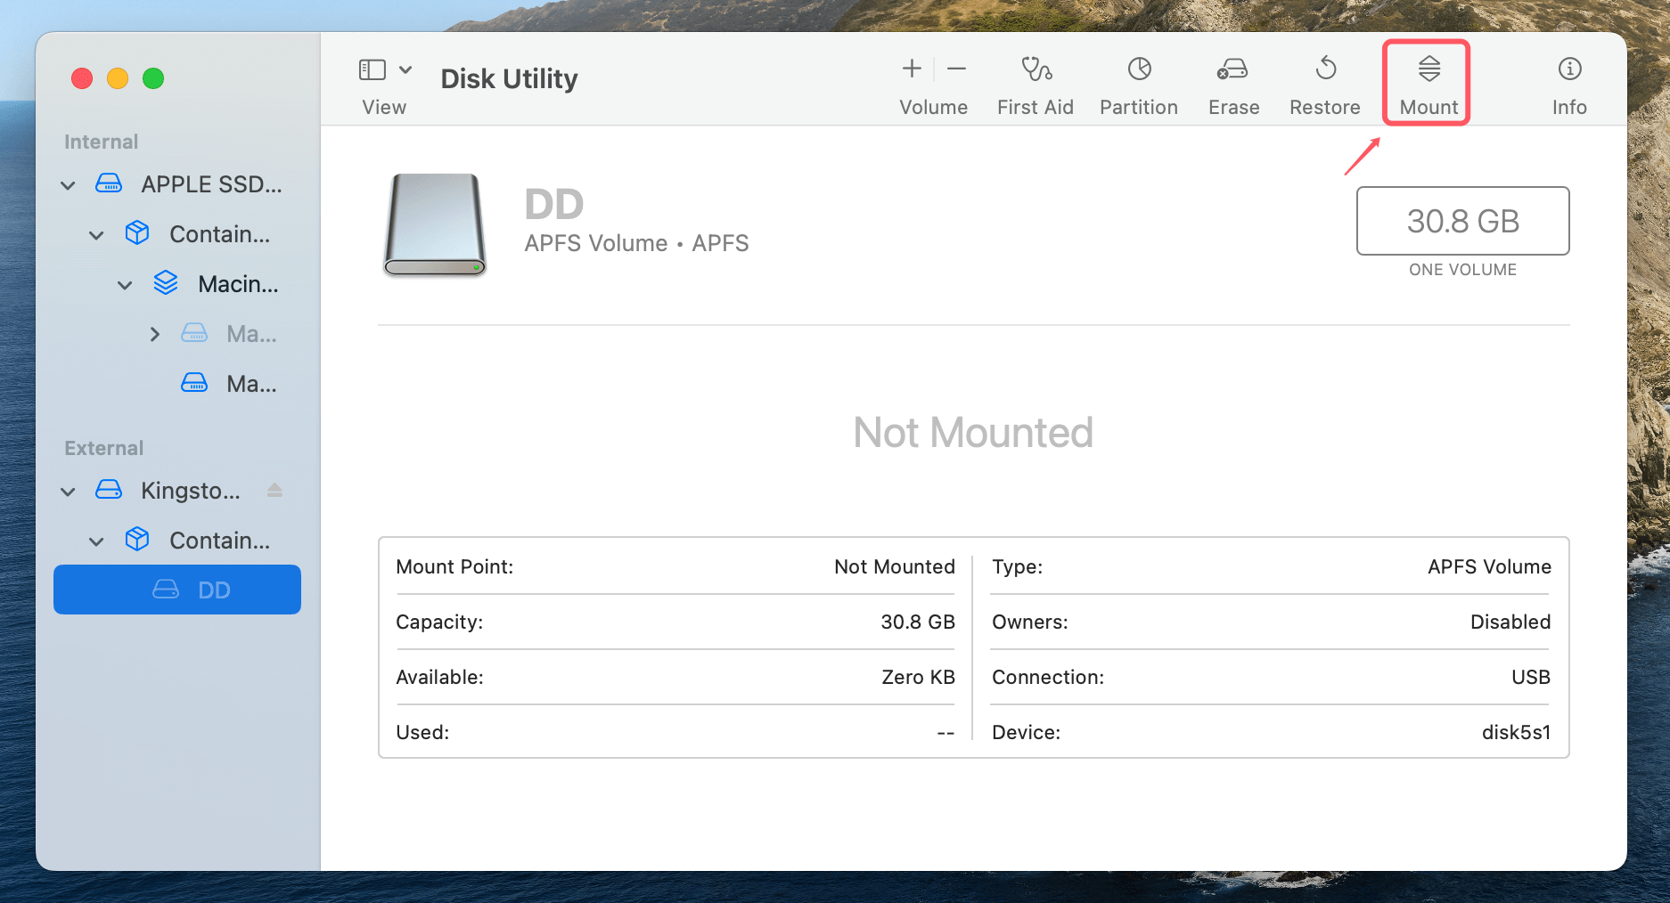Click the Partition icon in the toolbar
Screen dimensions: 1670x903
[1139, 80]
